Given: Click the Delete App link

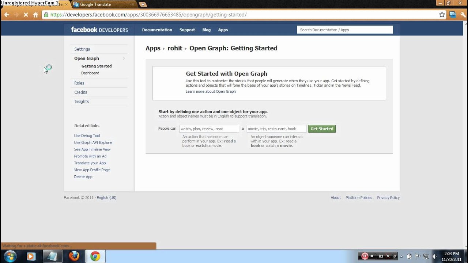Looking at the screenshot, I should [83, 177].
